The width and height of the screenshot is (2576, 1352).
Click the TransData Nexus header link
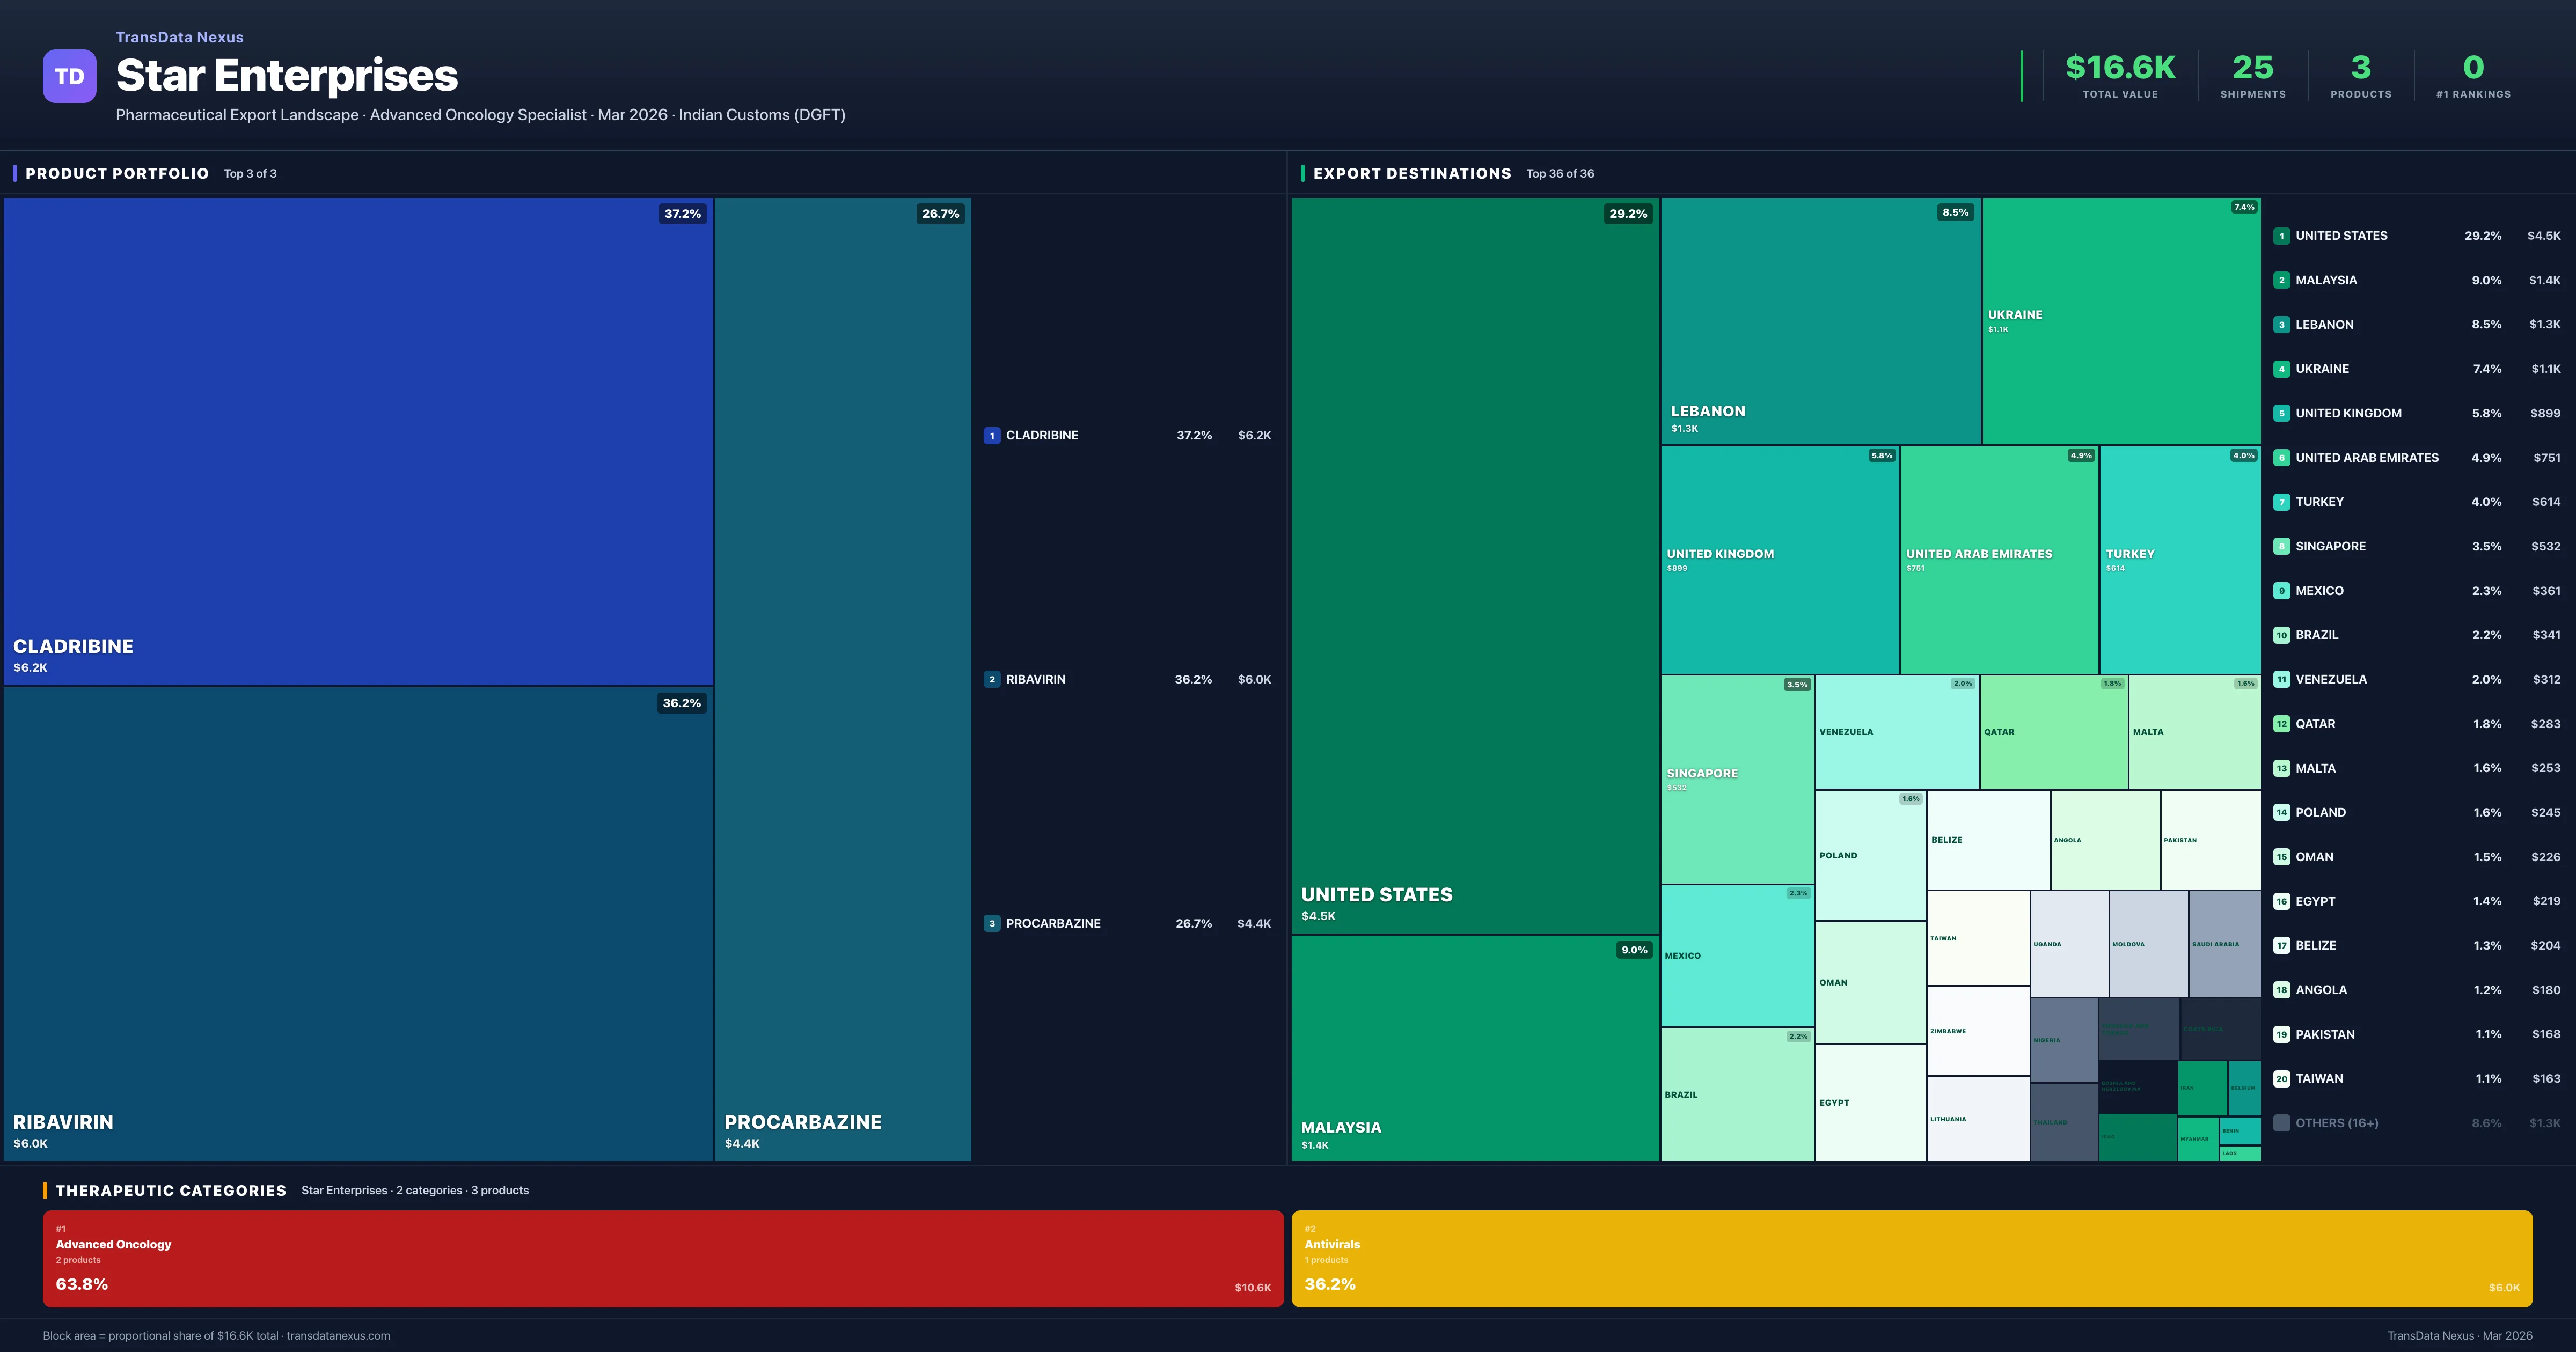(x=179, y=37)
